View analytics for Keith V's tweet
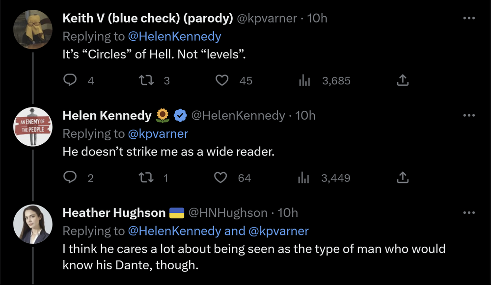Viewport: 491px width, 285px height. tap(305, 80)
